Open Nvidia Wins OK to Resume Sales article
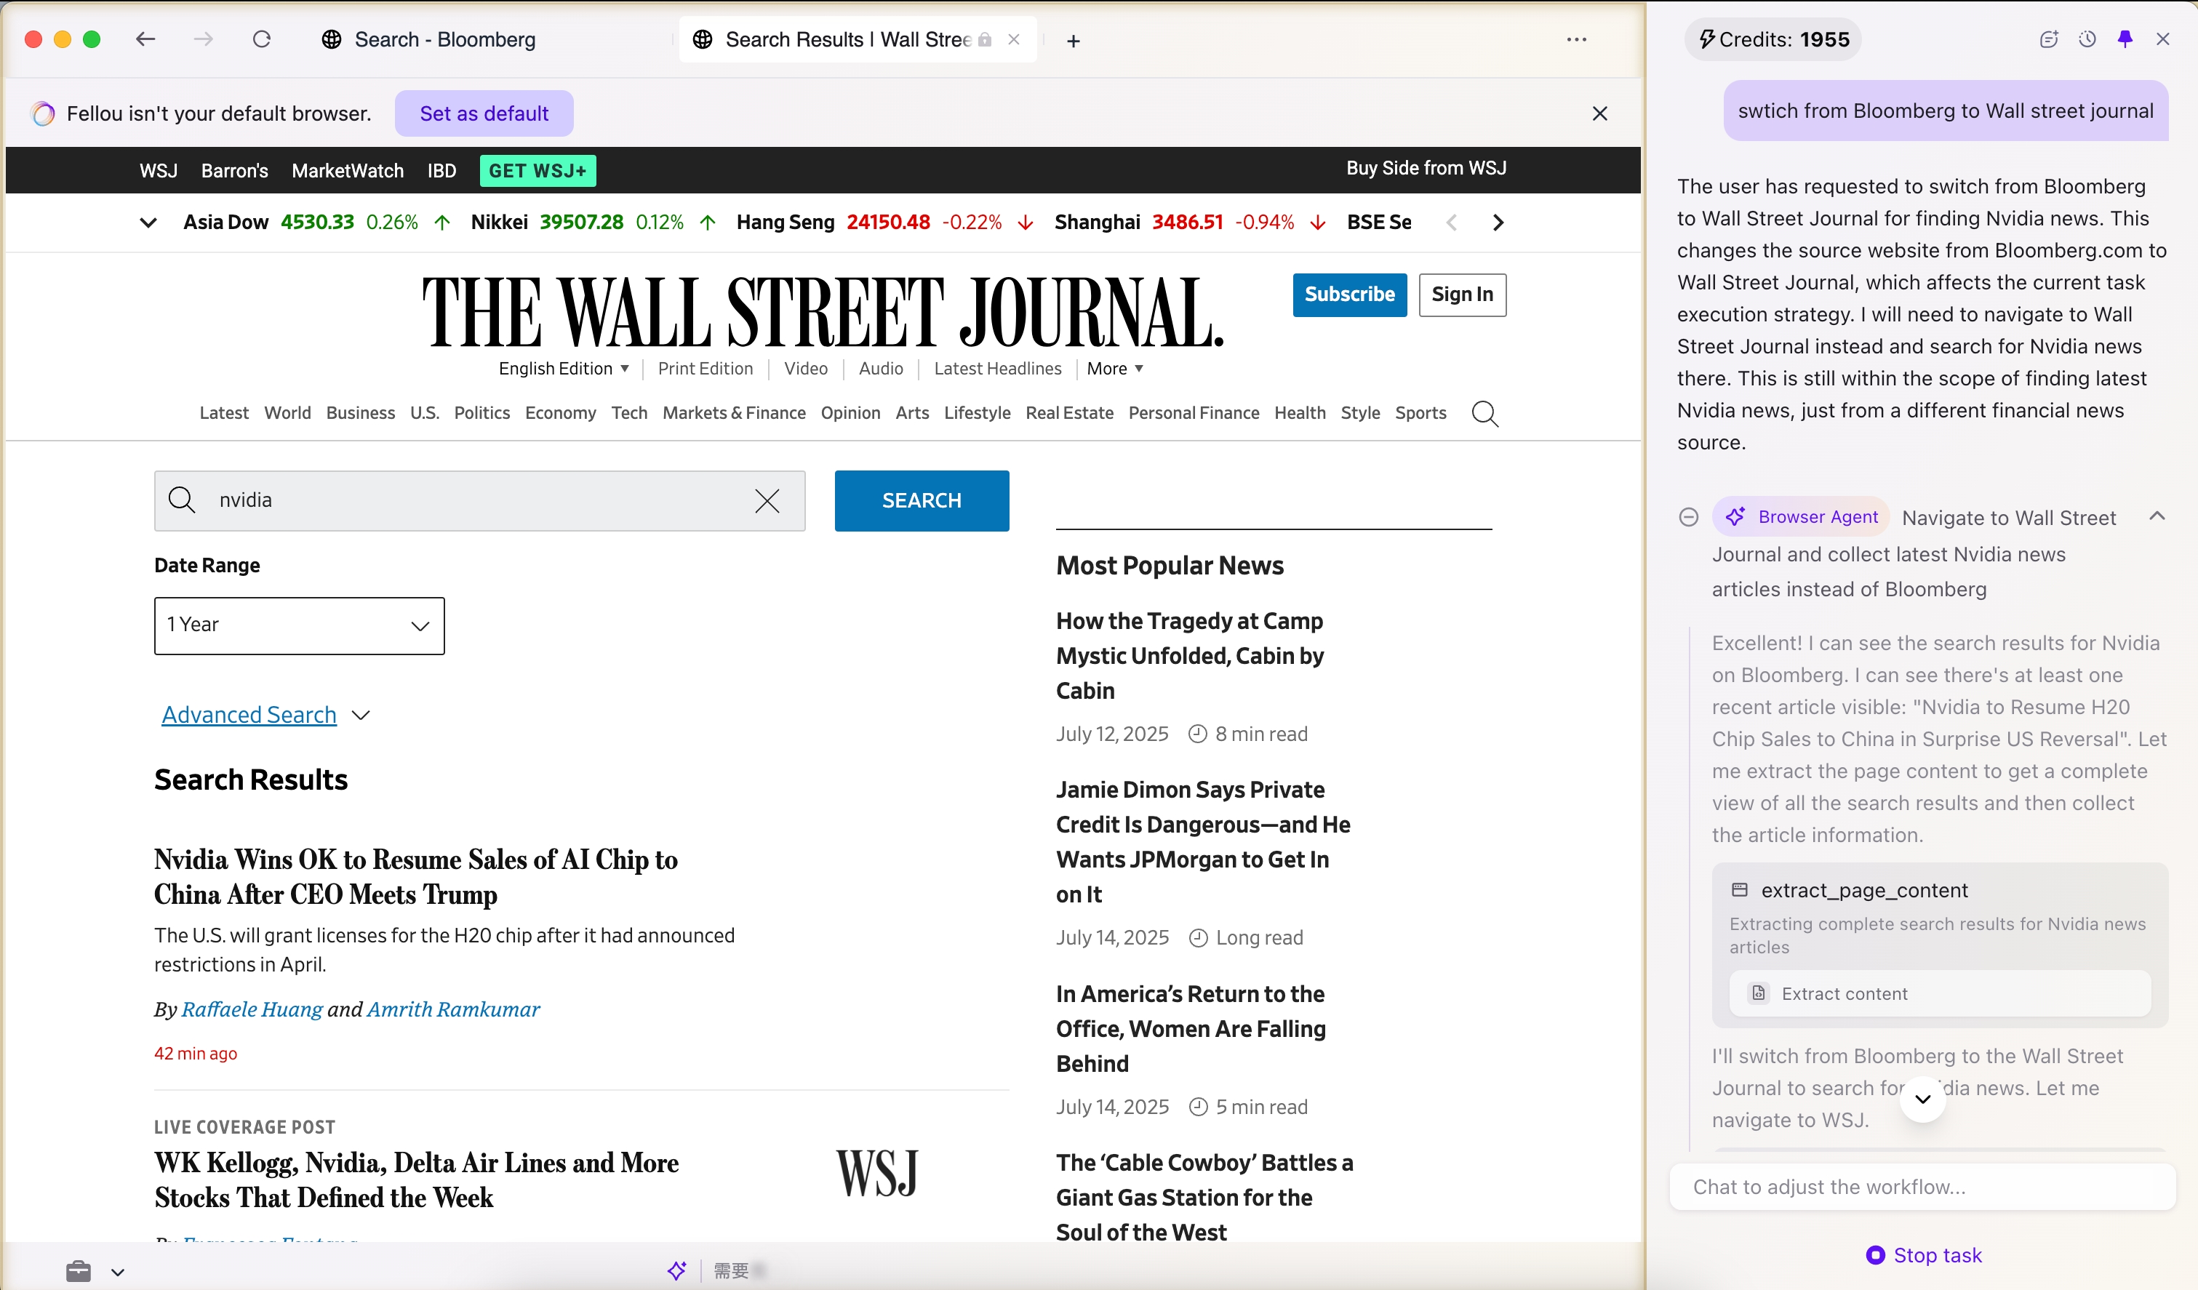Image resolution: width=2198 pixels, height=1290 pixels. coord(415,876)
